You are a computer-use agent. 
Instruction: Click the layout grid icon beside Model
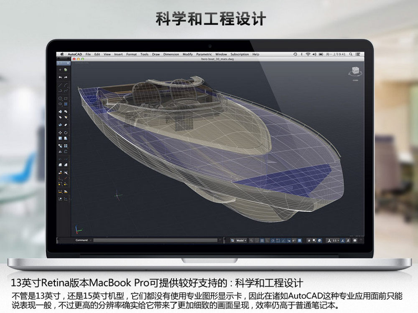click(232, 240)
